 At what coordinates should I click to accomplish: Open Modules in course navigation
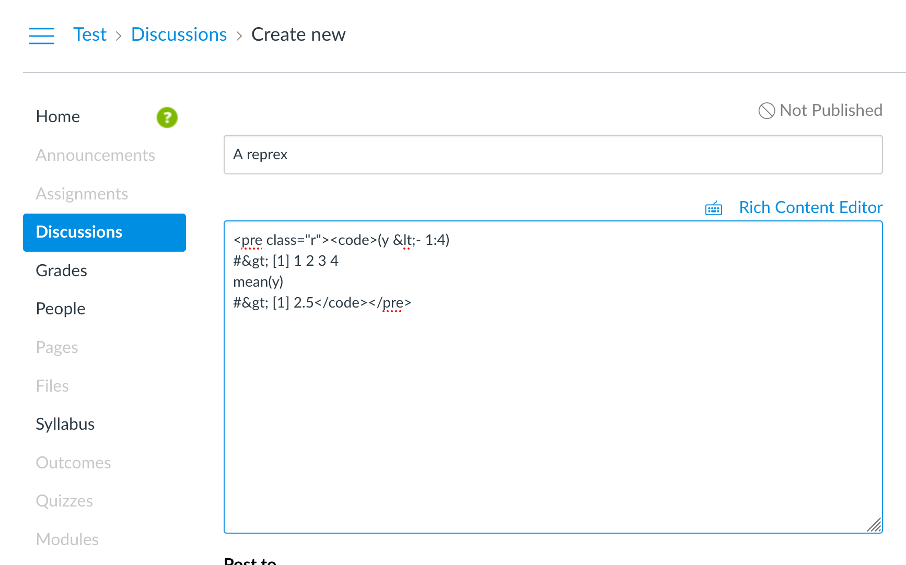67,539
